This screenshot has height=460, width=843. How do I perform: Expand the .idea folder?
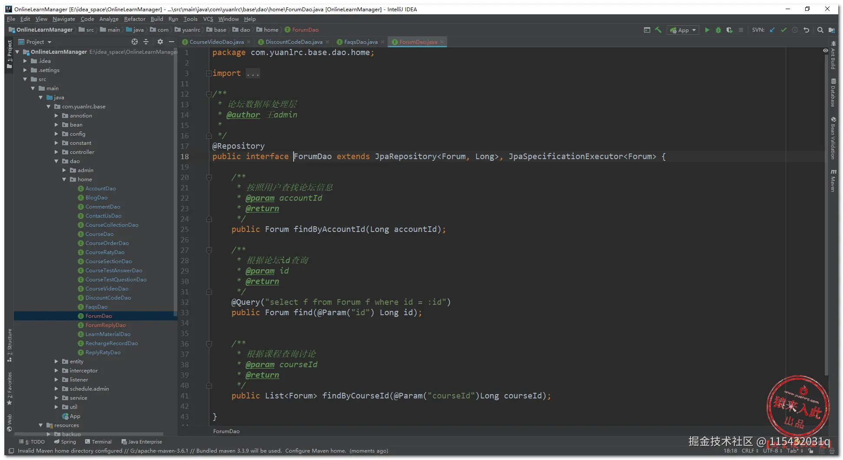pos(25,61)
